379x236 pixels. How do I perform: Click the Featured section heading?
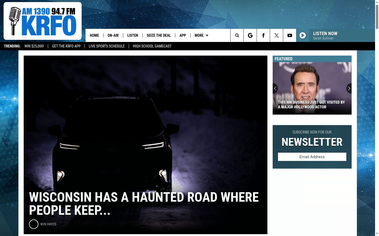(x=283, y=59)
